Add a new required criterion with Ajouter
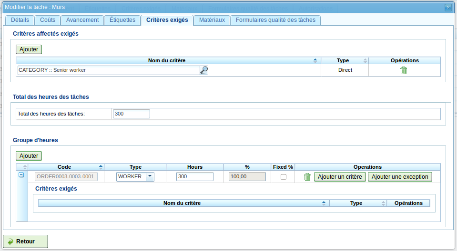The image size is (457, 251). (29, 49)
